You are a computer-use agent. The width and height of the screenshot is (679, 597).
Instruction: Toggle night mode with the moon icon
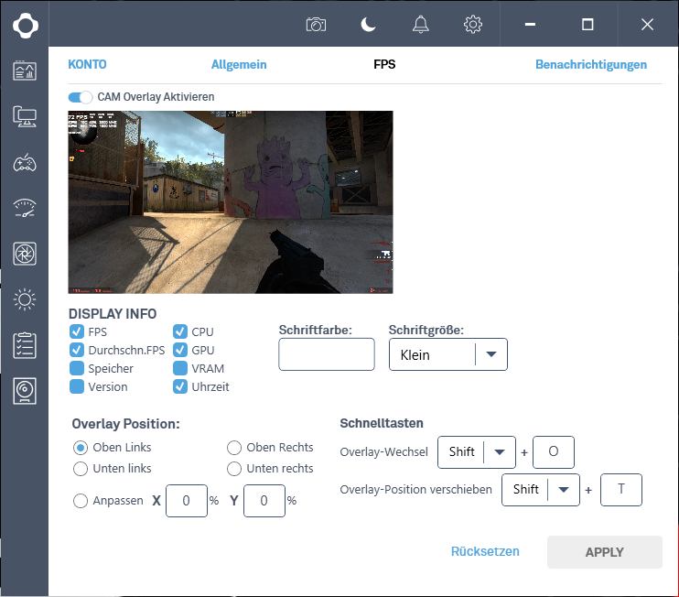(x=369, y=24)
